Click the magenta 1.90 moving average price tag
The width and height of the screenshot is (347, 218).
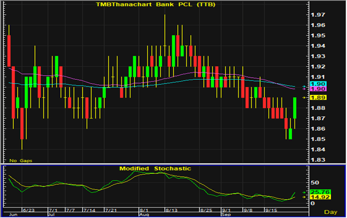tap(315, 89)
